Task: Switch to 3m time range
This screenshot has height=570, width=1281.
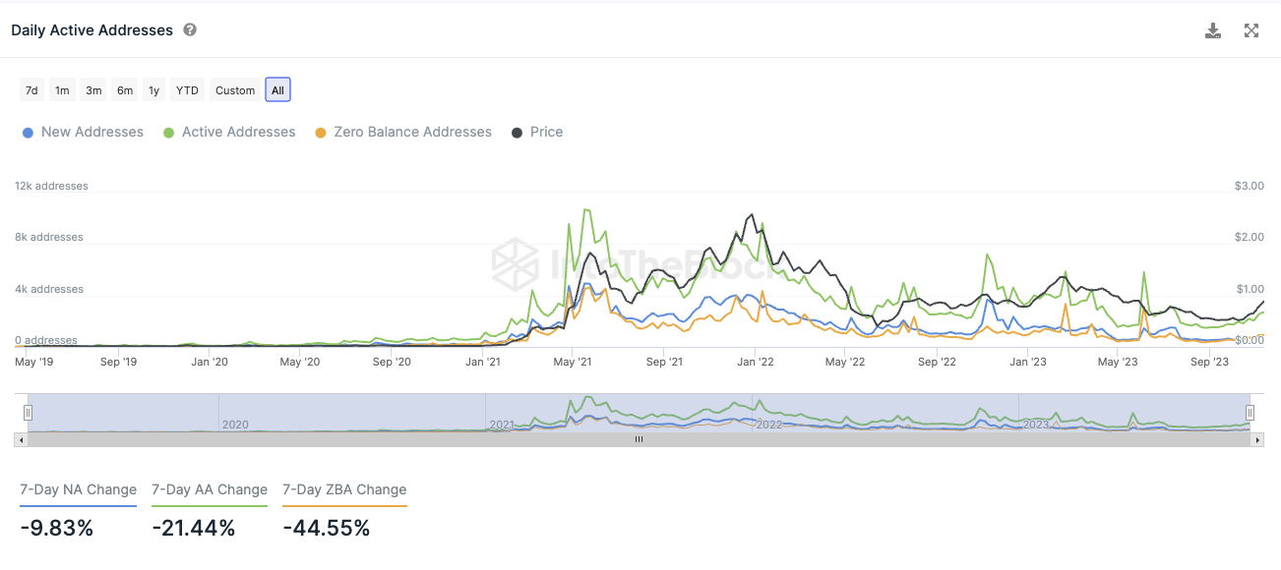Action: 93,90
